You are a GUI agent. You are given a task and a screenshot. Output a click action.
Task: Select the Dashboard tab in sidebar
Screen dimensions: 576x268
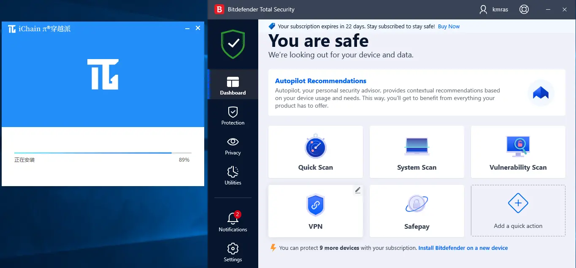(233, 86)
